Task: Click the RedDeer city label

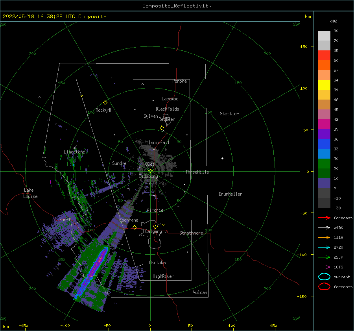Action: point(167,119)
